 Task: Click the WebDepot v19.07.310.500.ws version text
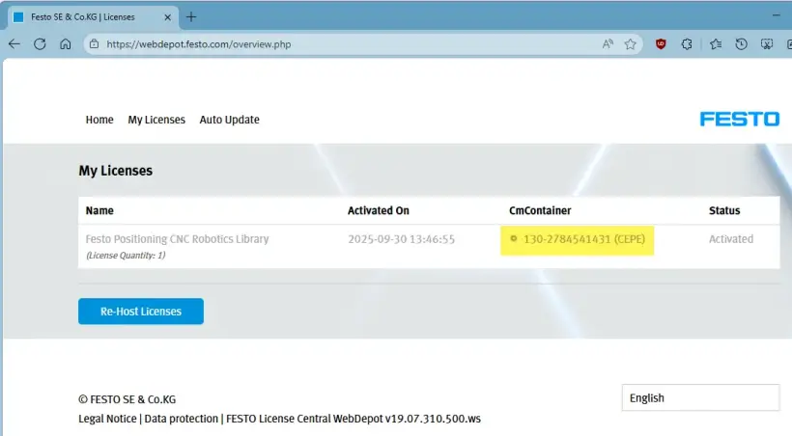point(408,419)
